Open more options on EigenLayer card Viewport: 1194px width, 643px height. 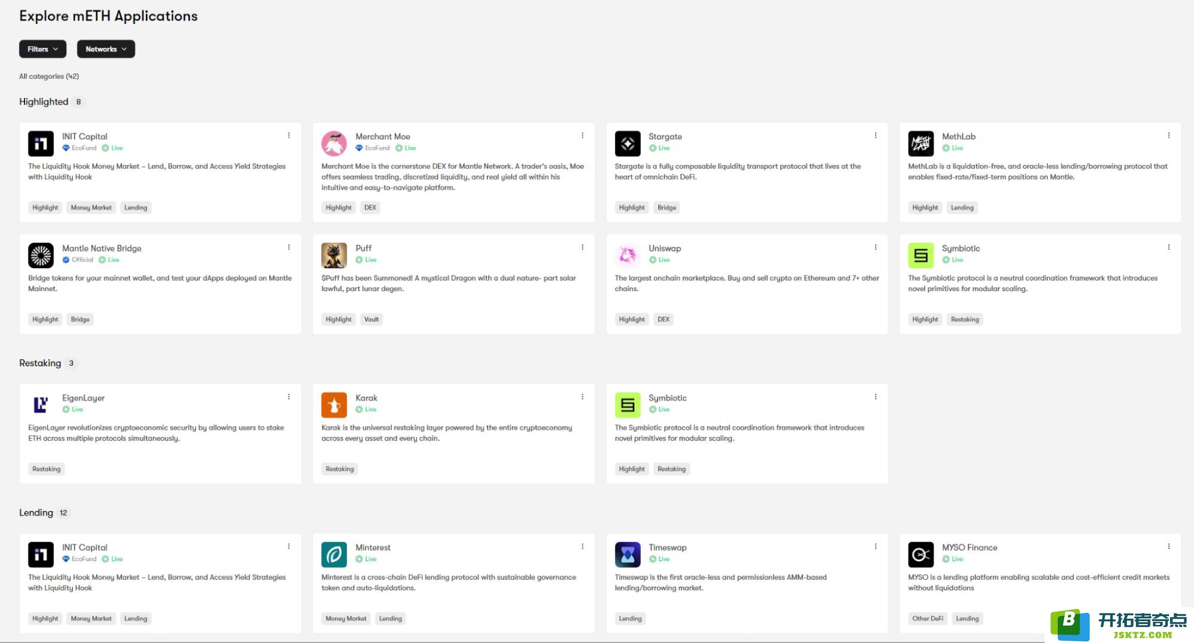point(289,397)
